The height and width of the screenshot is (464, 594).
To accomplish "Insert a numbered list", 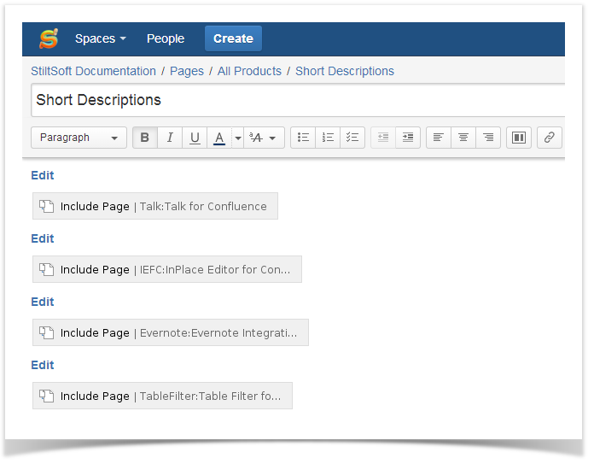I will tap(328, 138).
